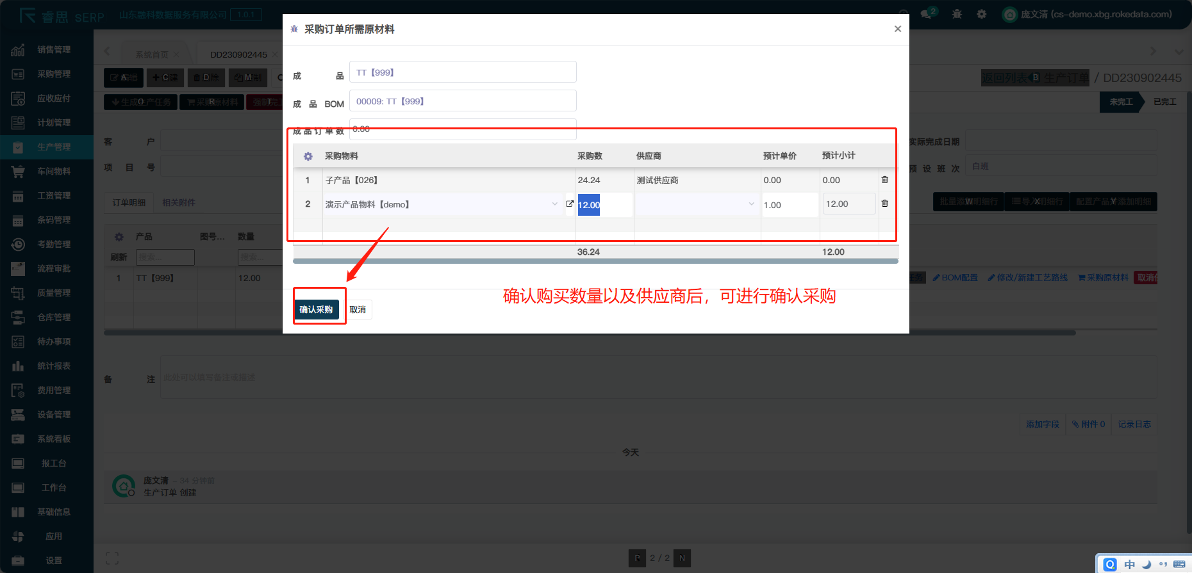Image resolution: width=1192 pixels, height=573 pixels.
Task: Click the 预计单价 field showing 1.00
Action: click(x=789, y=205)
